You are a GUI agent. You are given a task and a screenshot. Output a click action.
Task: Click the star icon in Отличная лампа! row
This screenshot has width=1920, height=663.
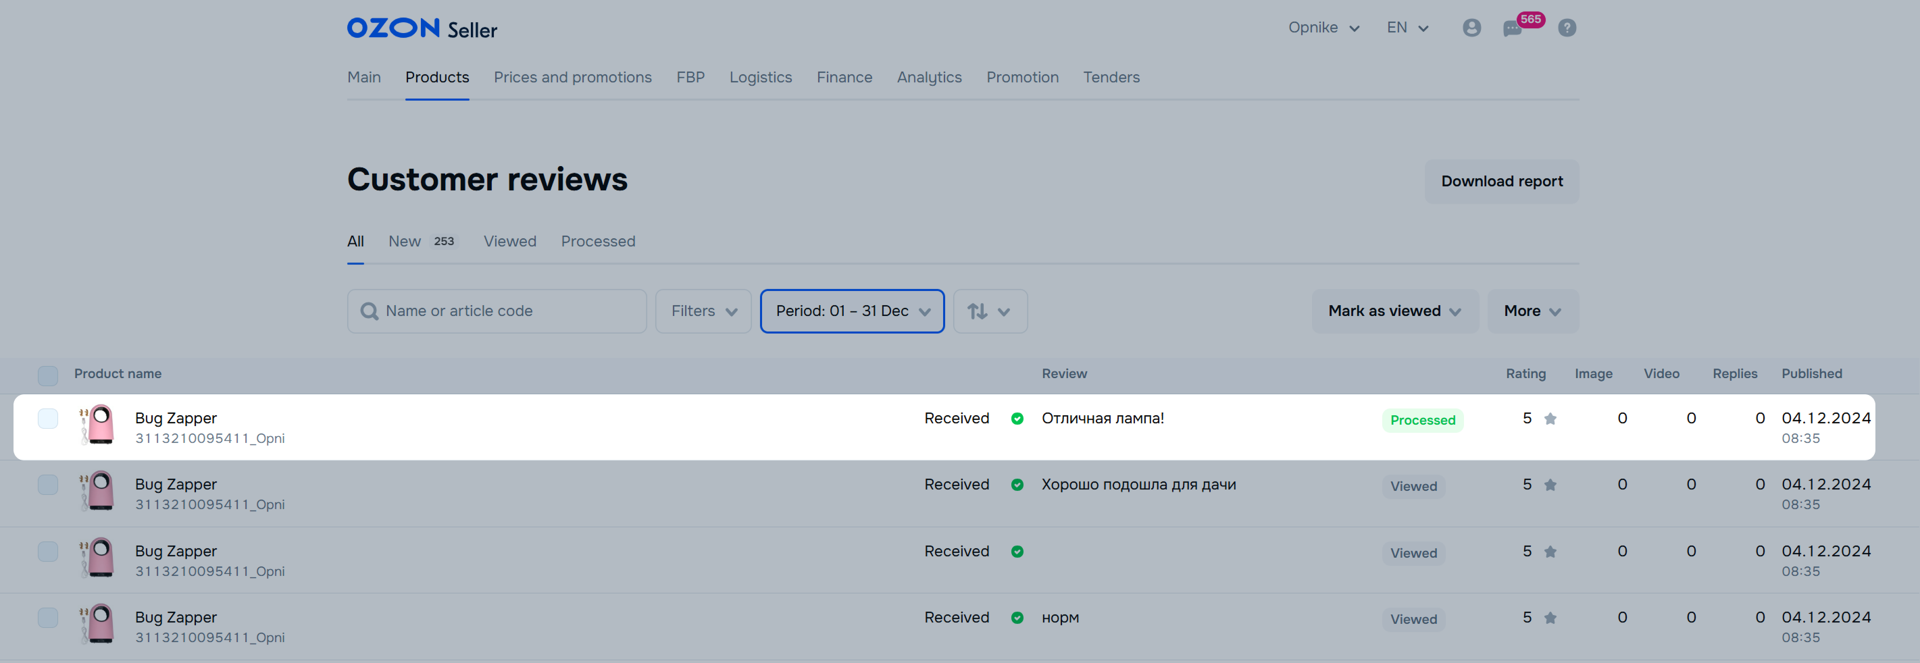click(1550, 419)
